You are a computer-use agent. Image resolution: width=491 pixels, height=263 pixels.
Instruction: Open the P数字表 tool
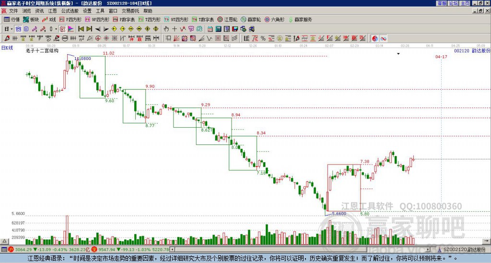tap(124, 19)
